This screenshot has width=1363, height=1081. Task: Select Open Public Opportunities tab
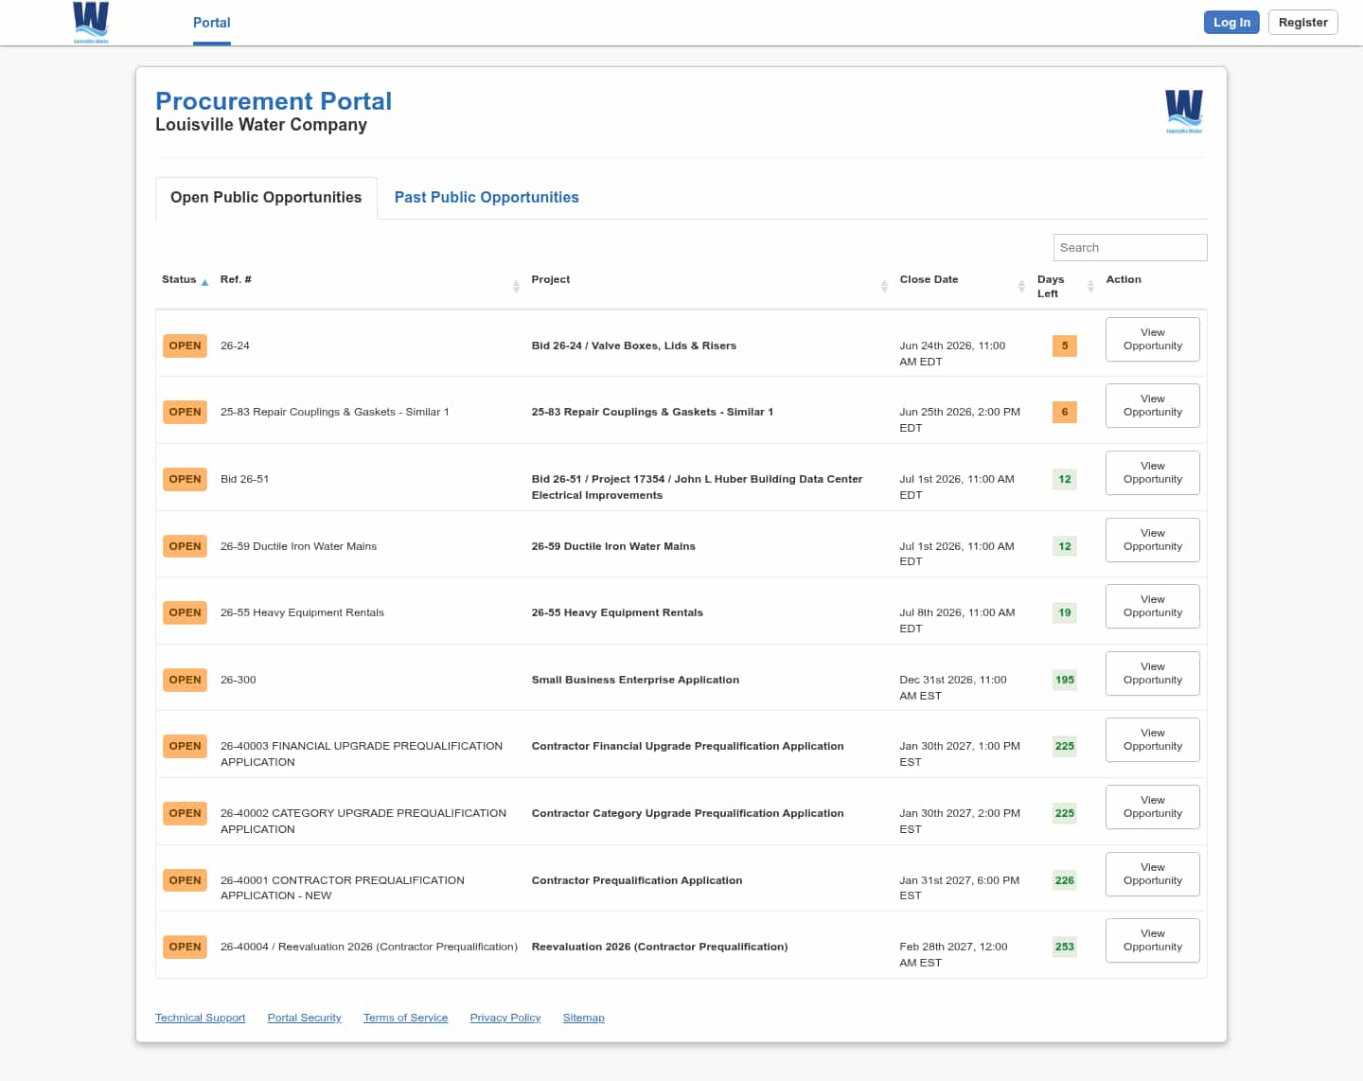[x=266, y=198]
